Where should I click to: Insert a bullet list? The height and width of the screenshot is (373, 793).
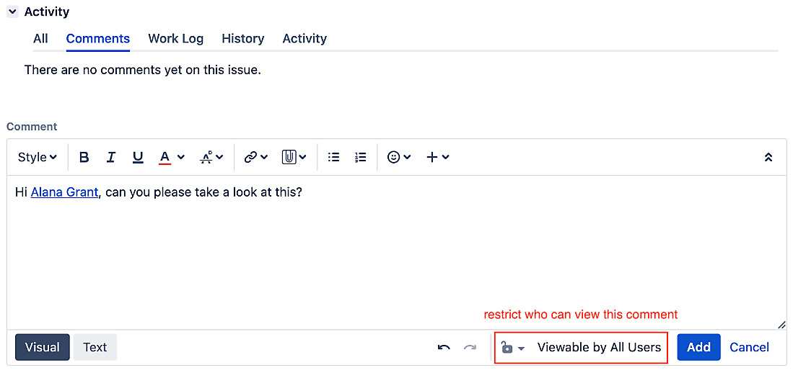333,157
